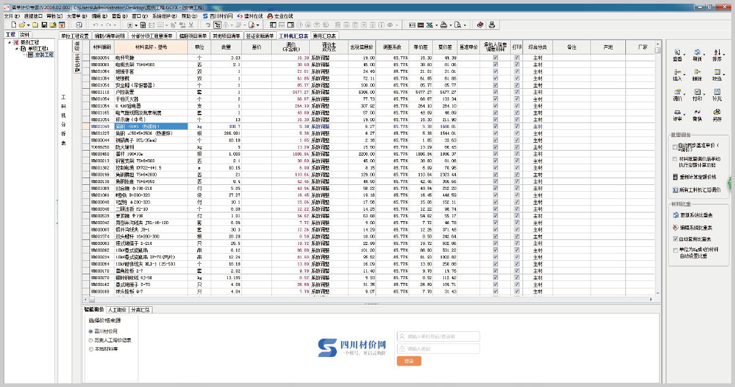Click the 刷新 (Refresh) icon

click(697, 55)
